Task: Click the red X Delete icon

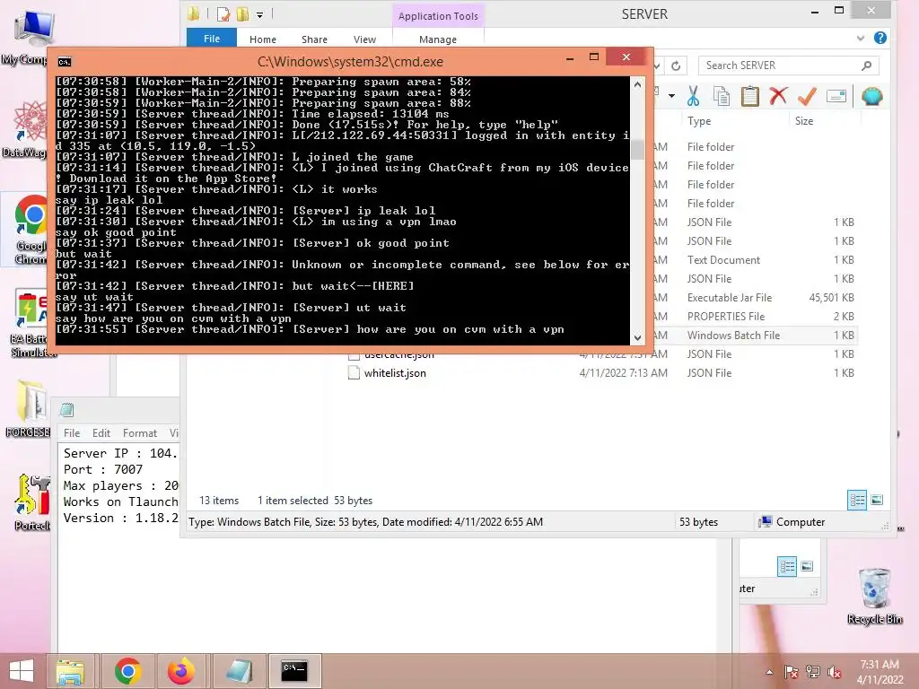Action: pos(778,96)
